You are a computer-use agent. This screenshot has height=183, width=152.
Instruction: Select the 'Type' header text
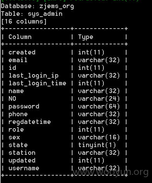pos(86,37)
